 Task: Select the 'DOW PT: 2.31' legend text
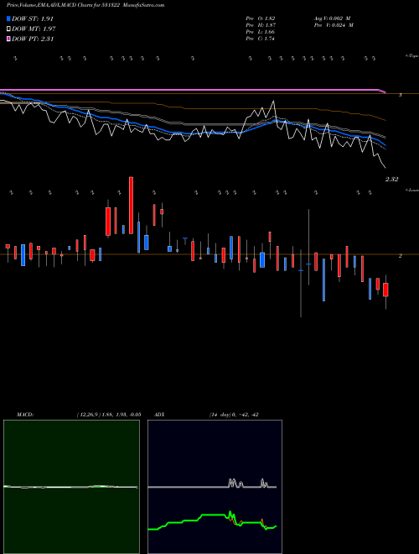[33, 39]
